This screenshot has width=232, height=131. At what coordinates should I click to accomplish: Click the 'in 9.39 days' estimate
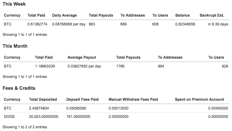click(218, 24)
